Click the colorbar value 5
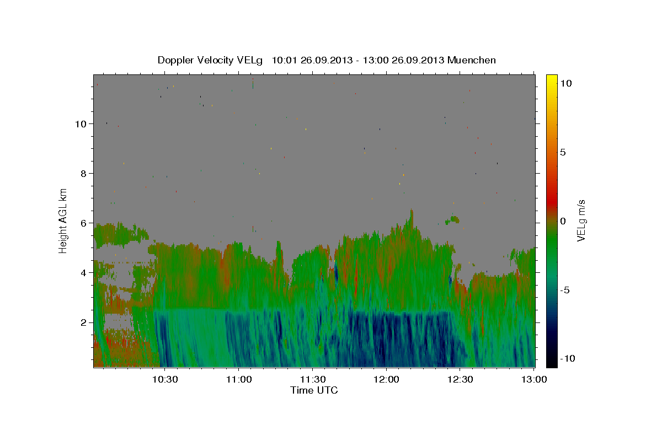662x441 pixels. click(x=563, y=152)
